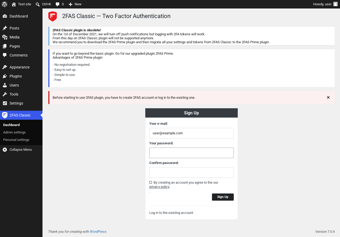Click the Posts pin icon
Image resolution: width=340 pixels, height=237 pixels.
pyautogui.click(x=5, y=28)
